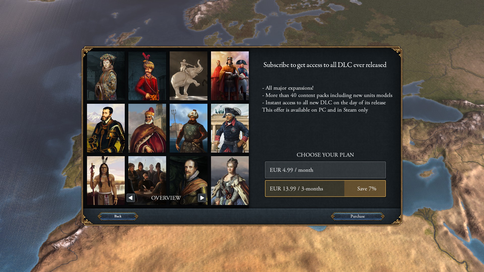This screenshot has width=484, height=272.
Task: Select the EUR 4.99 / month plan
Action: (325, 170)
